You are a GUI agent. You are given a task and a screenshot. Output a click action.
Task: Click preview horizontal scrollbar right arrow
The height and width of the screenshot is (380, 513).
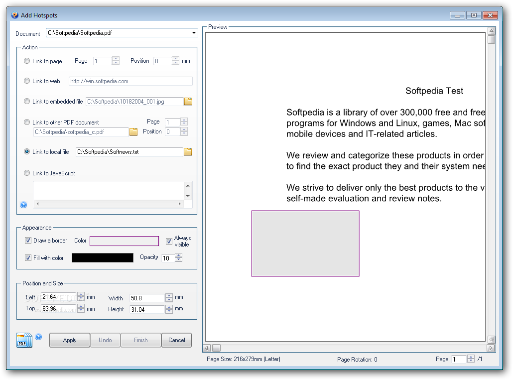coord(491,348)
